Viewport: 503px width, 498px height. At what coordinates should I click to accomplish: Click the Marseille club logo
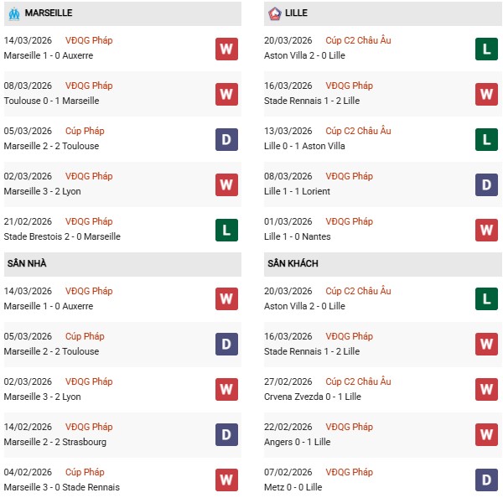[13, 13]
